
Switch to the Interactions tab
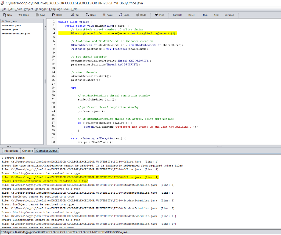[11, 151]
